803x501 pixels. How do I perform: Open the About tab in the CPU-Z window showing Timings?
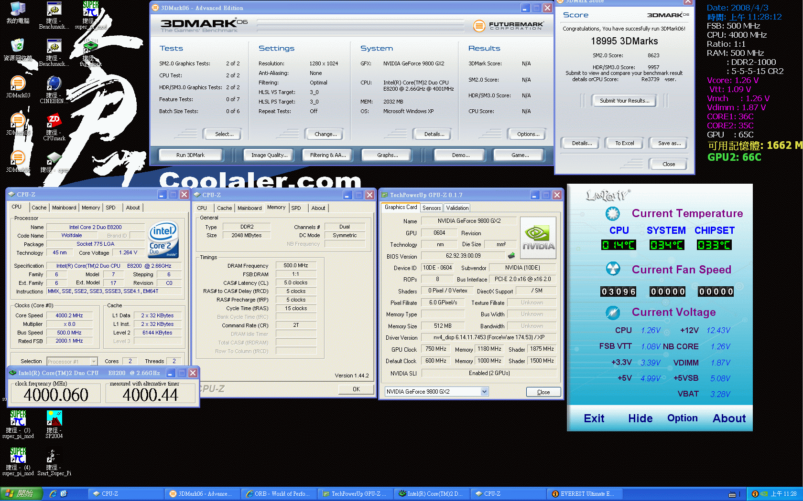[x=318, y=208]
